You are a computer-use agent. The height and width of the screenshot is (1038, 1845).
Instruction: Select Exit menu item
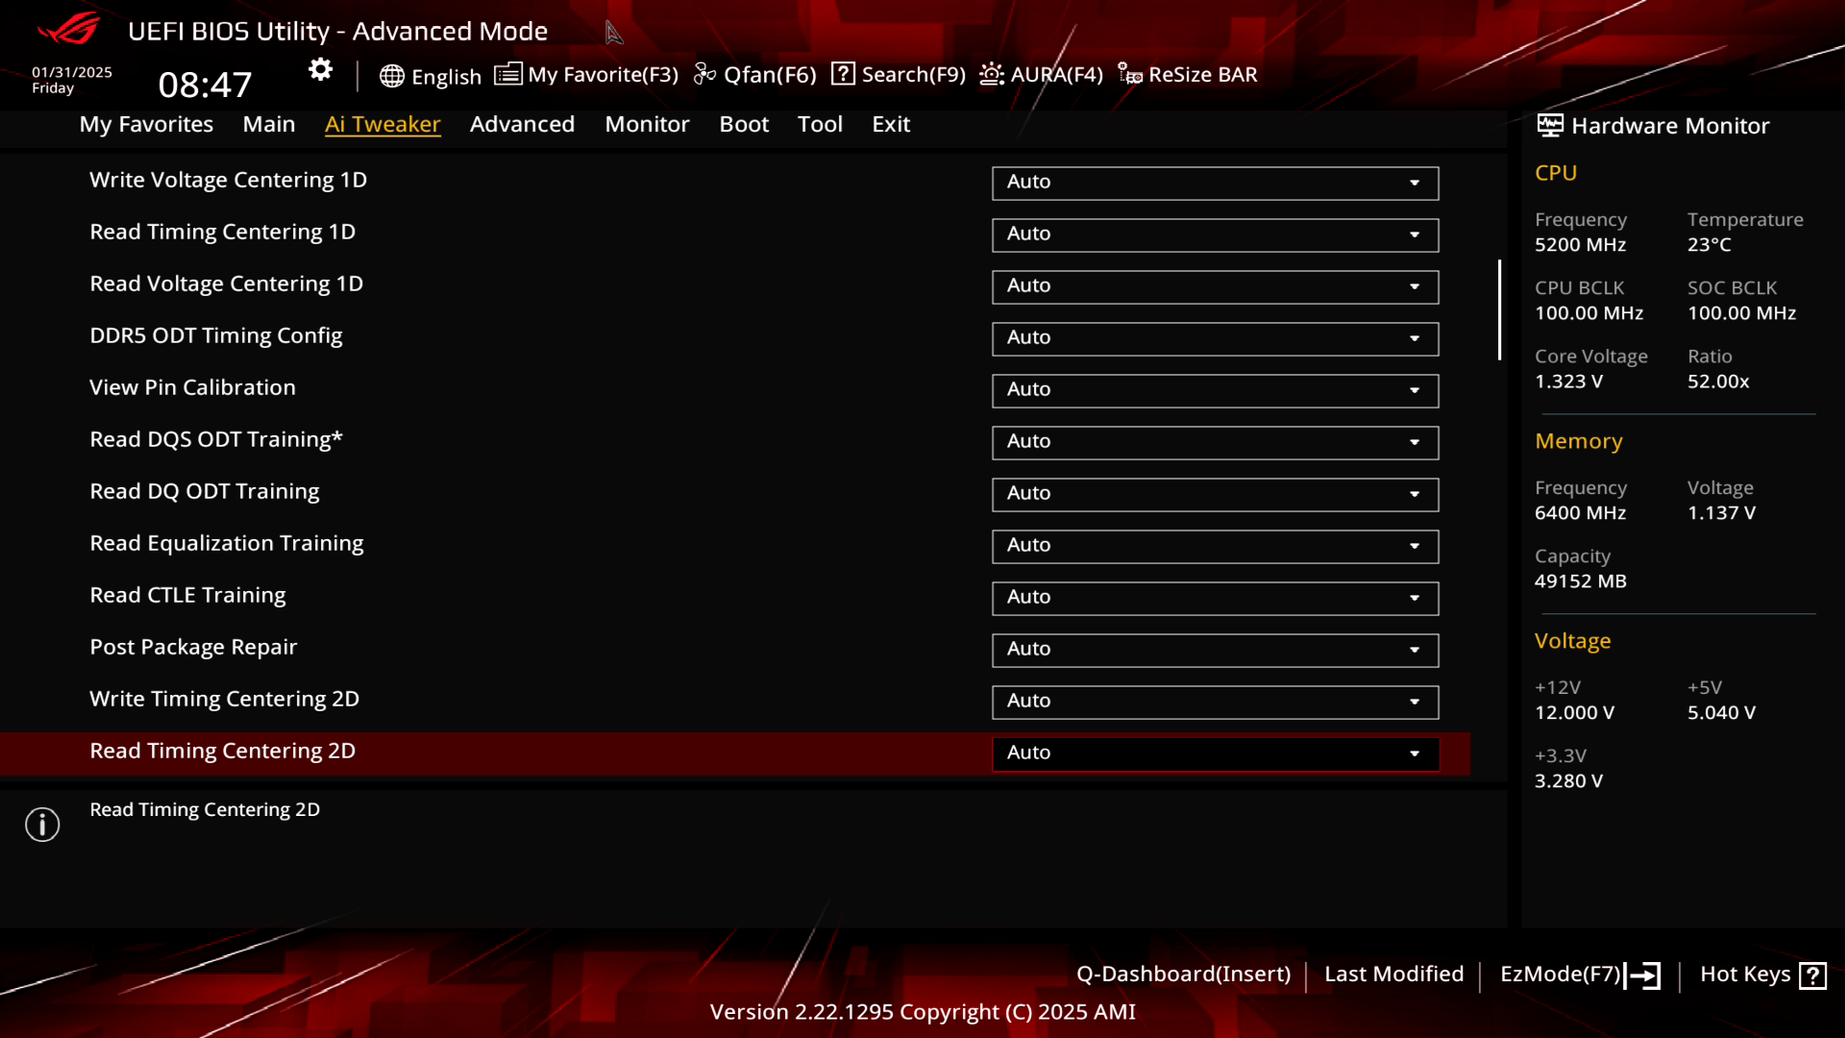(892, 123)
